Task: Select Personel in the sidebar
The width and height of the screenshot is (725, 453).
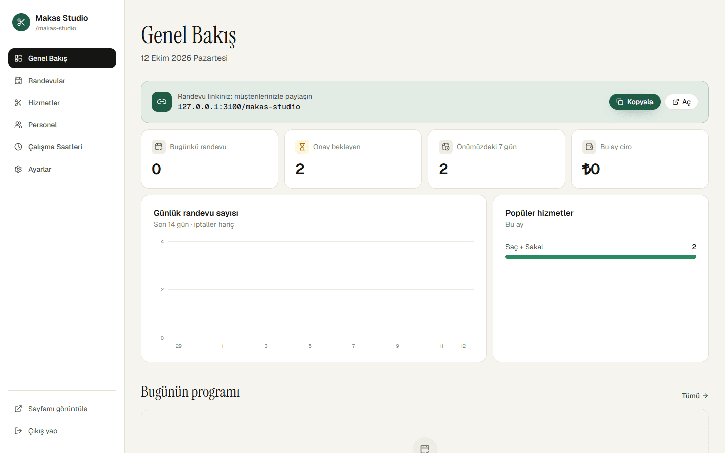Action: pos(62,125)
